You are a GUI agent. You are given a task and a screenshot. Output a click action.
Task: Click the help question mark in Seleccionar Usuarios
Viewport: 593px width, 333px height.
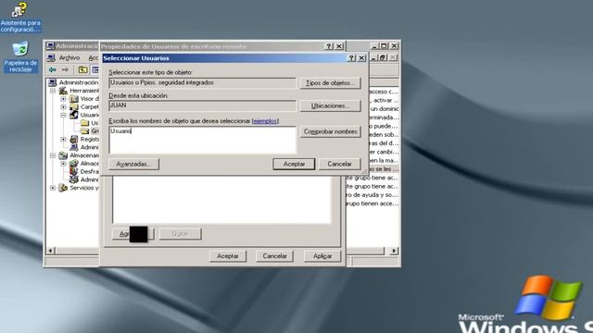[x=352, y=57]
